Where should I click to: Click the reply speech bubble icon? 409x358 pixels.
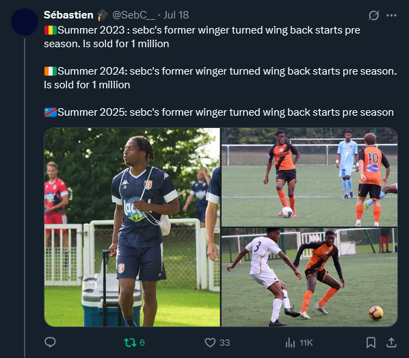[x=50, y=342]
